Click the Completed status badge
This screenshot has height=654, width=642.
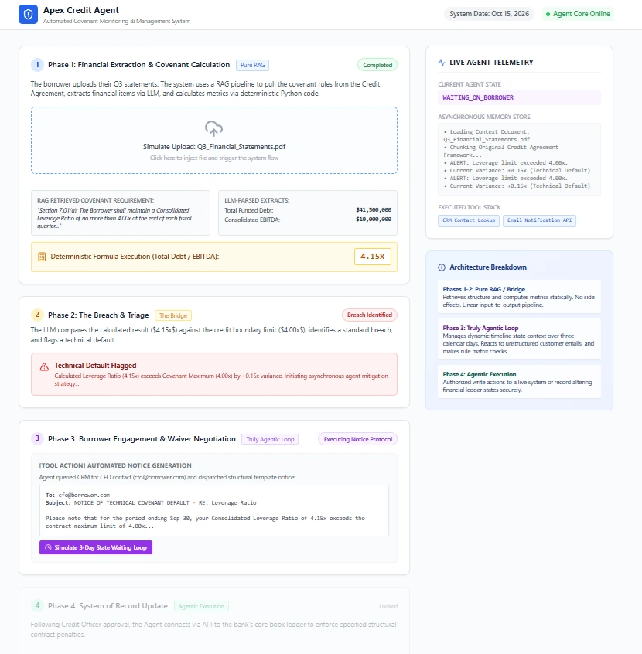[x=377, y=65]
